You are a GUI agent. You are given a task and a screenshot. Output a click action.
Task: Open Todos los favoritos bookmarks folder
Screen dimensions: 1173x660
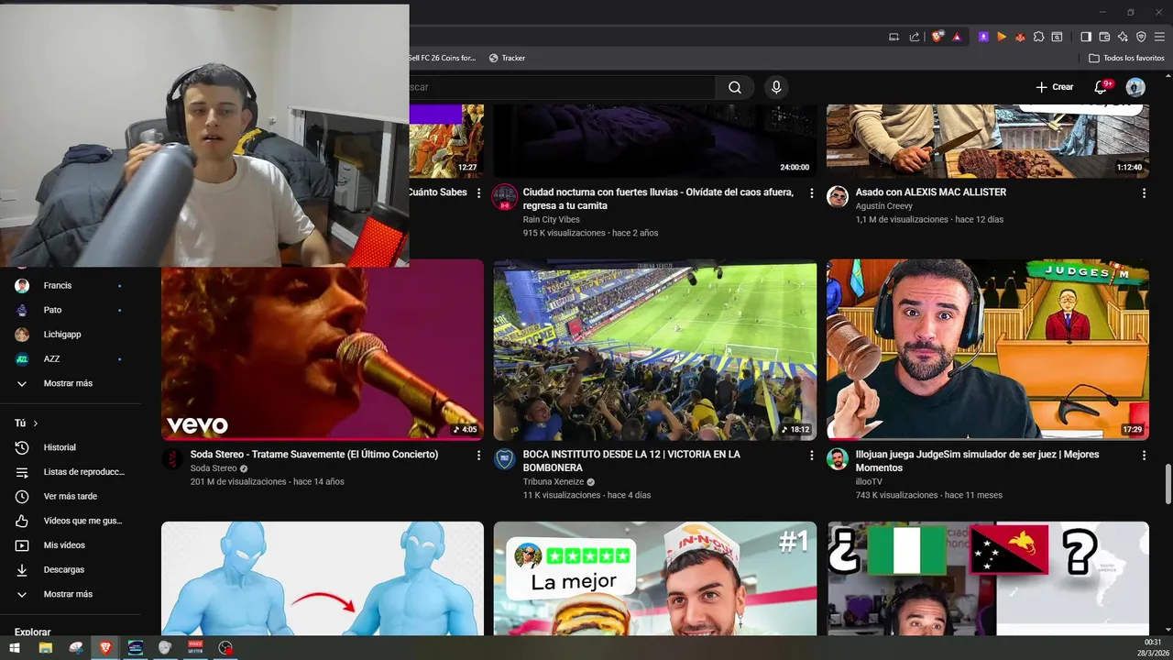(1126, 58)
